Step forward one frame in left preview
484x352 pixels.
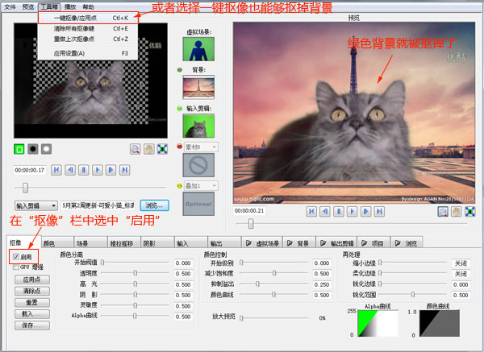pos(111,170)
